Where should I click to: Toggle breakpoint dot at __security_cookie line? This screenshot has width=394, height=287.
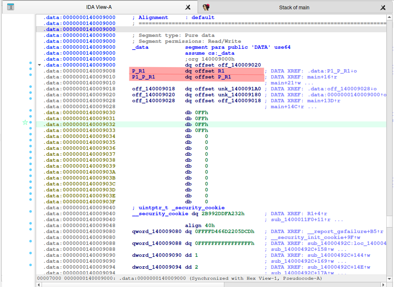[x=31, y=211]
